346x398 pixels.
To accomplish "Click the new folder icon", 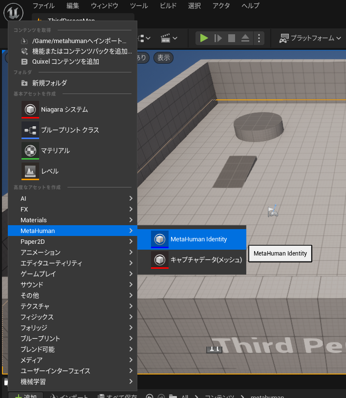I will pyautogui.click(x=24, y=83).
